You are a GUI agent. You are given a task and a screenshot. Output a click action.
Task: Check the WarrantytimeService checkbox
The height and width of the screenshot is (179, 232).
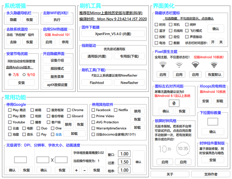pos(93,128)
